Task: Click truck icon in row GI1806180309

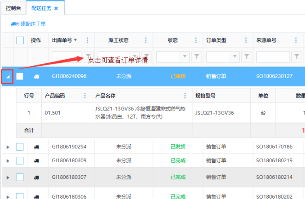Action: coord(36,160)
